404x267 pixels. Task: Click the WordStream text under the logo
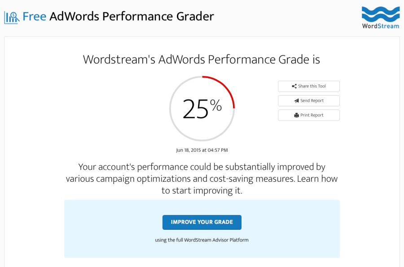coord(381,26)
